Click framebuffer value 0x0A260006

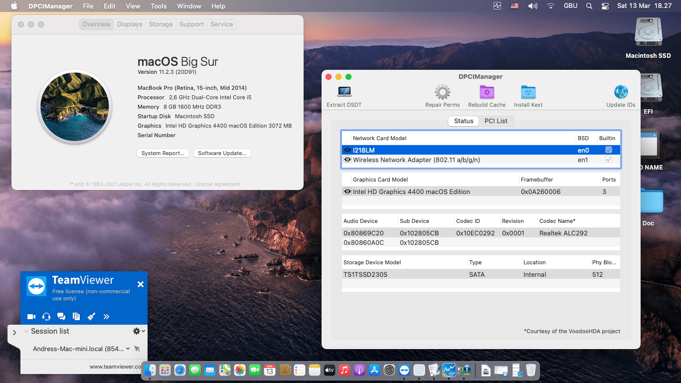(x=540, y=191)
